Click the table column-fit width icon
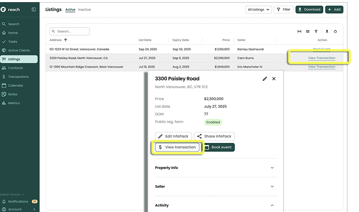359x212 pixels. [x=299, y=31]
